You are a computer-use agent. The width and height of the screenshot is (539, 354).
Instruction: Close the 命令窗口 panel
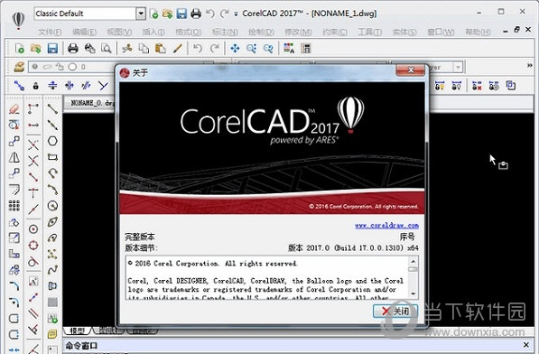pos(526,344)
